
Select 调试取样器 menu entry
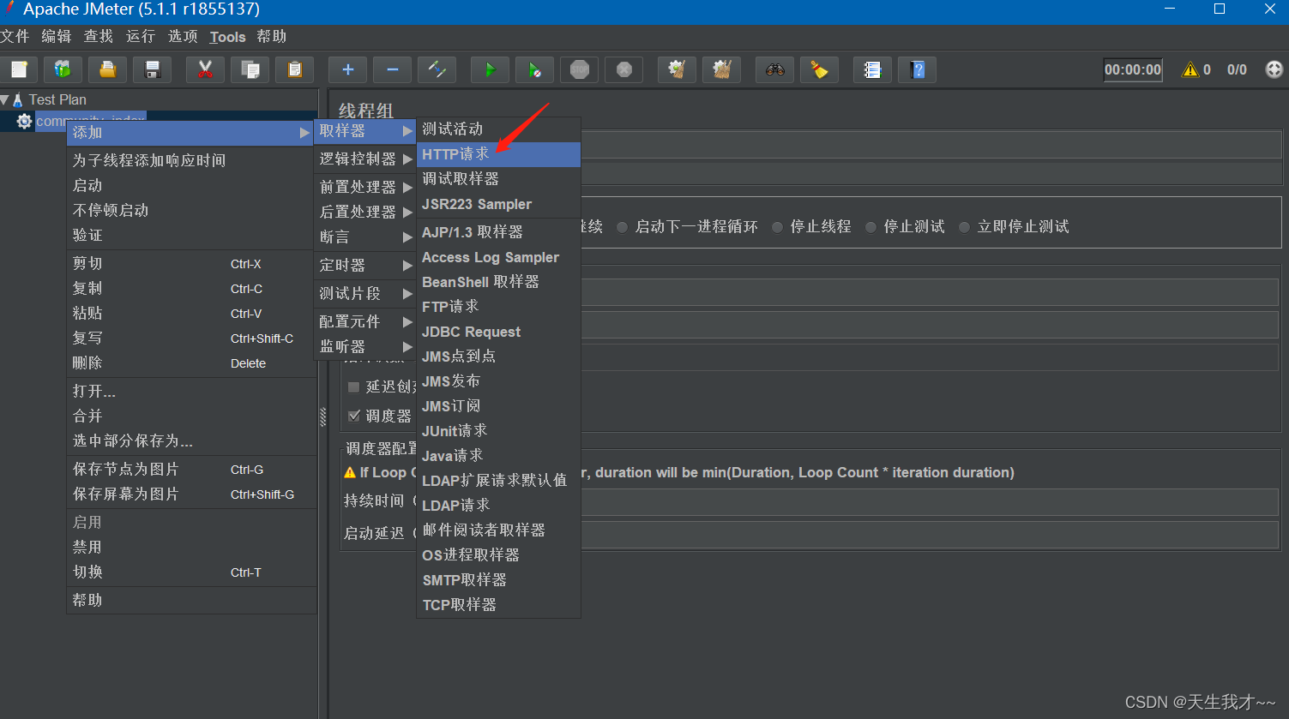[x=499, y=179]
